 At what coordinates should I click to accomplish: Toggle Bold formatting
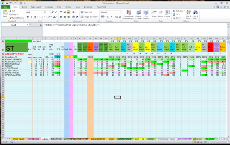28,17
